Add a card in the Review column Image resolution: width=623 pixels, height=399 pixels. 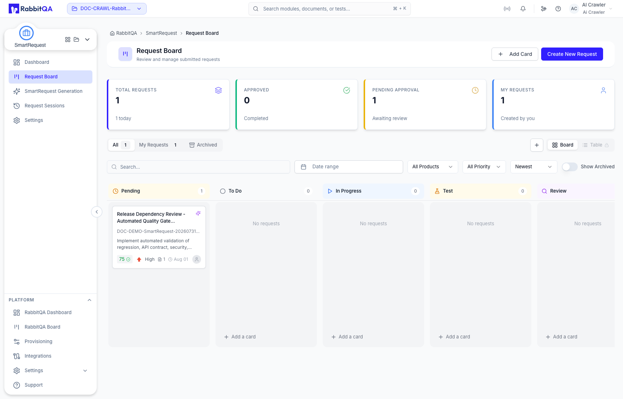point(561,337)
